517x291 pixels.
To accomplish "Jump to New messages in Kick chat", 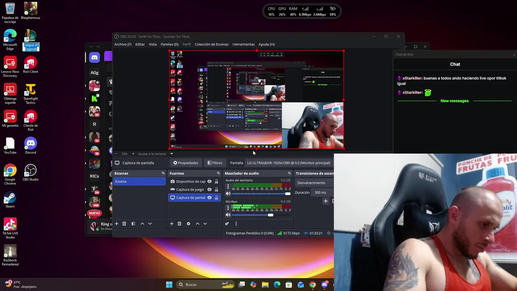I will coord(454,101).
